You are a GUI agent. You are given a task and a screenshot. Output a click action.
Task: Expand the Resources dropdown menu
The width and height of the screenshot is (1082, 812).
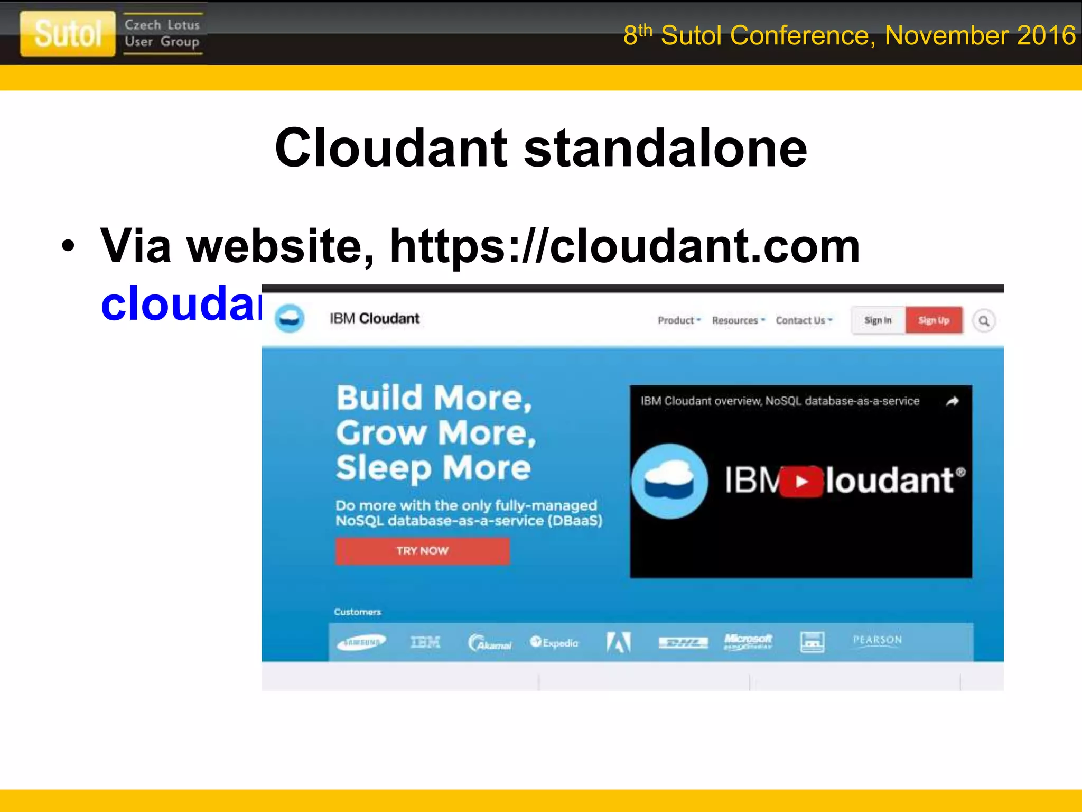pyautogui.click(x=738, y=320)
